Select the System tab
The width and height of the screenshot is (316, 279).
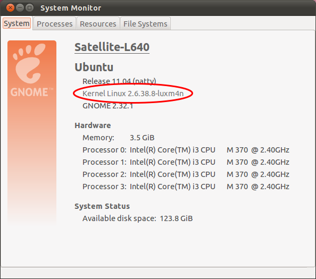click(x=16, y=23)
